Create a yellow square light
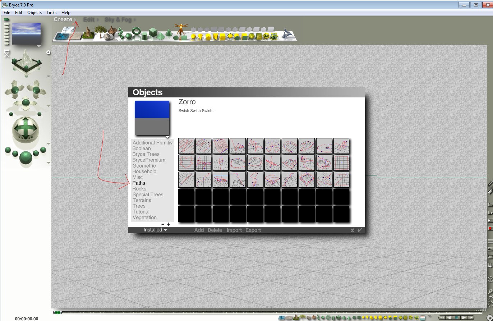Screen dimensions: 493x321 tap(222, 36)
